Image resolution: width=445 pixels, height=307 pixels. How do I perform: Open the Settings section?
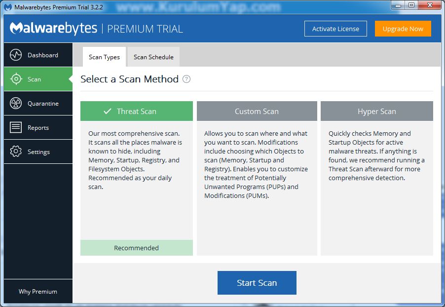click(38, 152)
